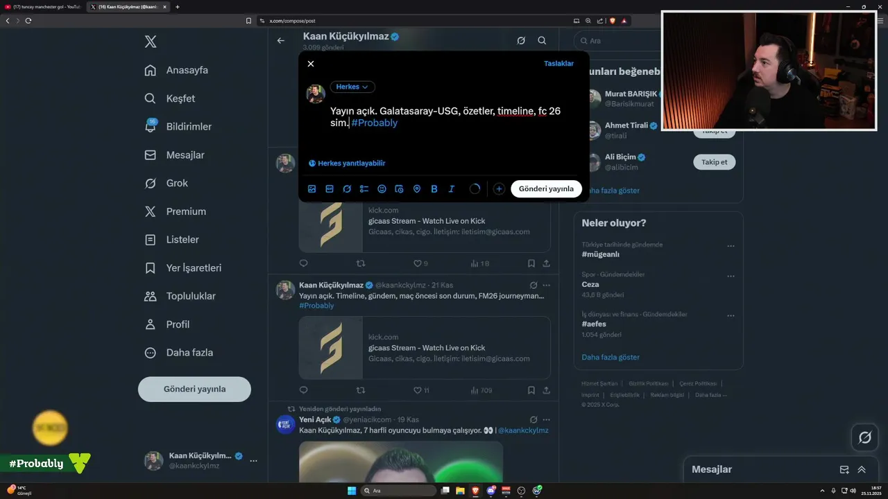Open Topluluklar communities
The image size is (888, 499).
point(180,296)
